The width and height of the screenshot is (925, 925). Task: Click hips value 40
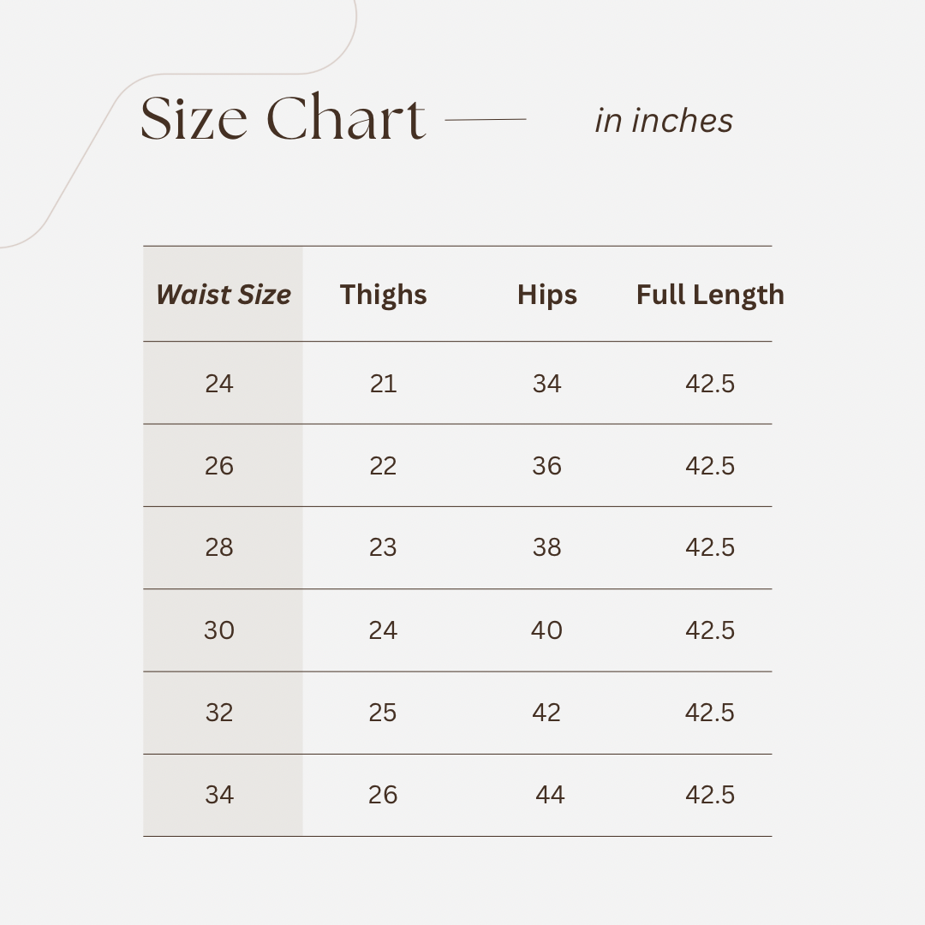[x=546, y=630]
